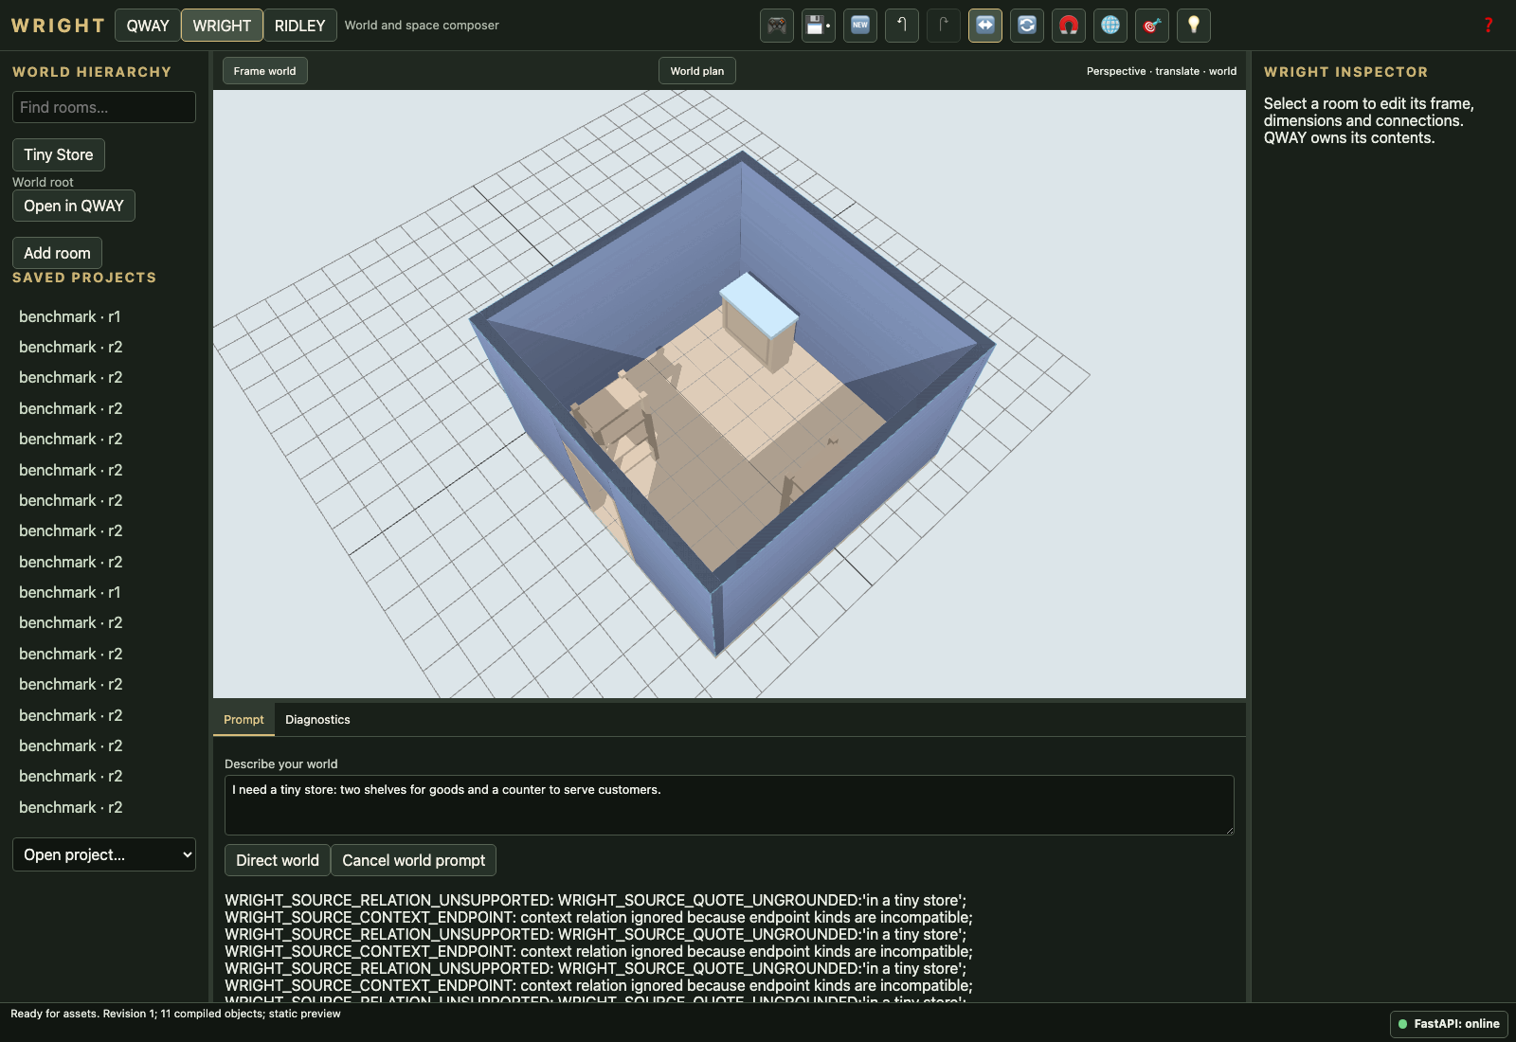Screen dimensions: 1516x1042
Task: Click the 'World root' label
Action: [x=43, y=182]
